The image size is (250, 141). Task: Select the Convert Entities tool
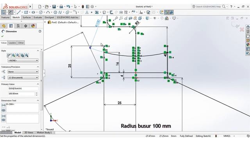coord(104,12)
